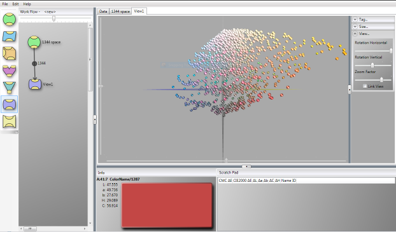Screen dimensions: 396x232
Task: Select the blue parallelogram tool icon
Action: coord(10,36)
